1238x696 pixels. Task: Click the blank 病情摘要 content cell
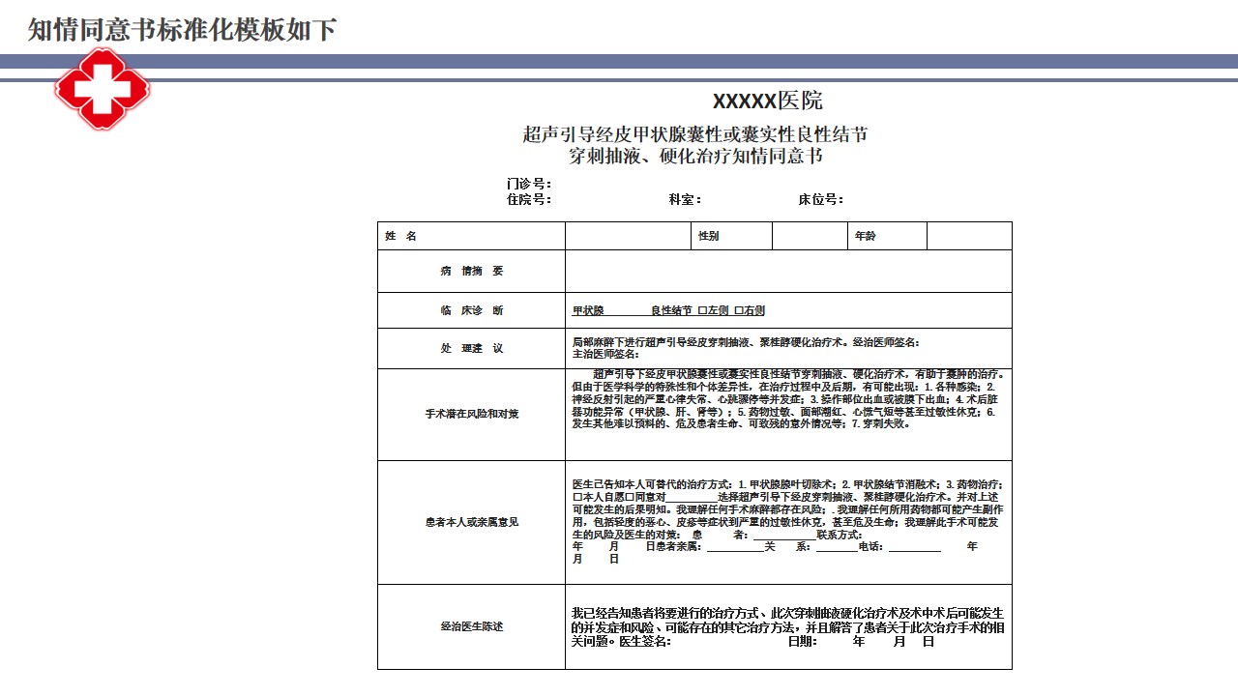[788, 271]
